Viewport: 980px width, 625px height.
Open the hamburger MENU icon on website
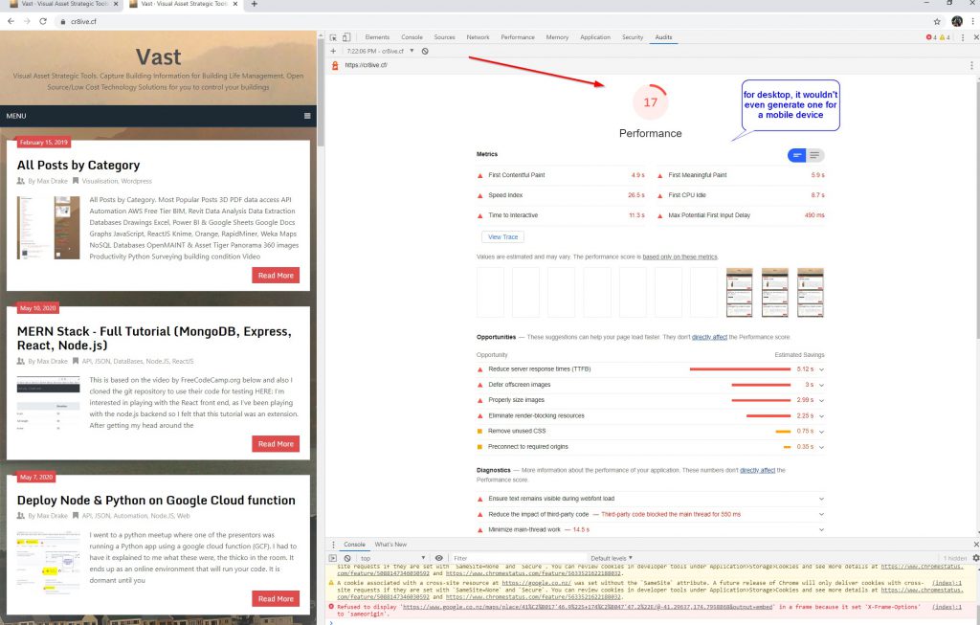tap(307, 116)
